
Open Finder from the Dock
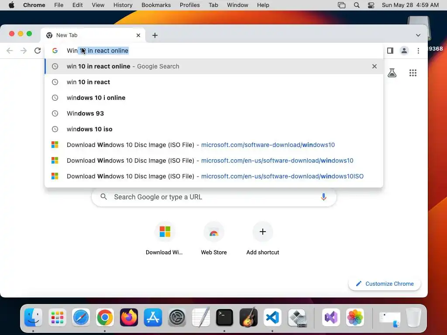[x=33, y=318]
